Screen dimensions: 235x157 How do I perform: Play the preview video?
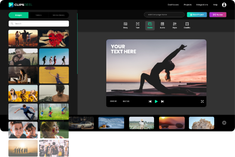[x=156, y=101]
